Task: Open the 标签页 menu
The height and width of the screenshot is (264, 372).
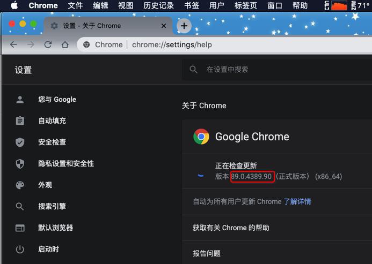Action: pyautogui.click(x=245, y=5)
